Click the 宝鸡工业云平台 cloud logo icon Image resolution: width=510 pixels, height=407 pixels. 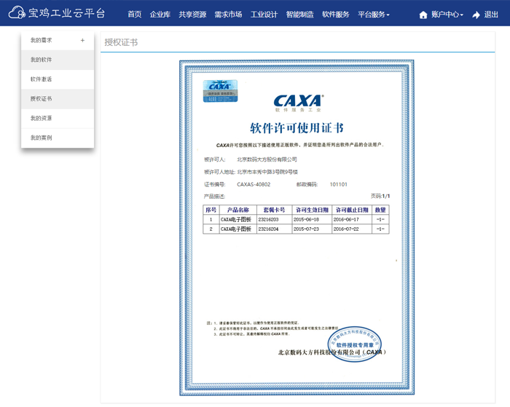pos(17,13)
